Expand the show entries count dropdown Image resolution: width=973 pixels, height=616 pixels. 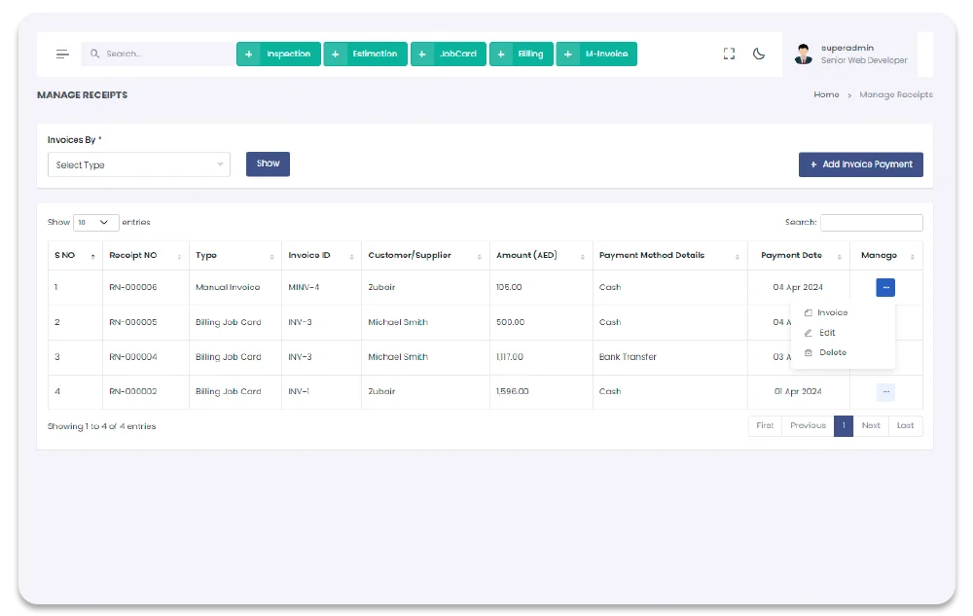click(96, 223)
